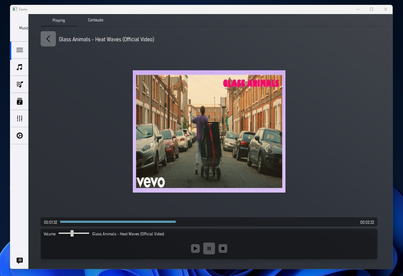
Task: Click the total duration 00:02:22
Action: (x=367, y=222)
